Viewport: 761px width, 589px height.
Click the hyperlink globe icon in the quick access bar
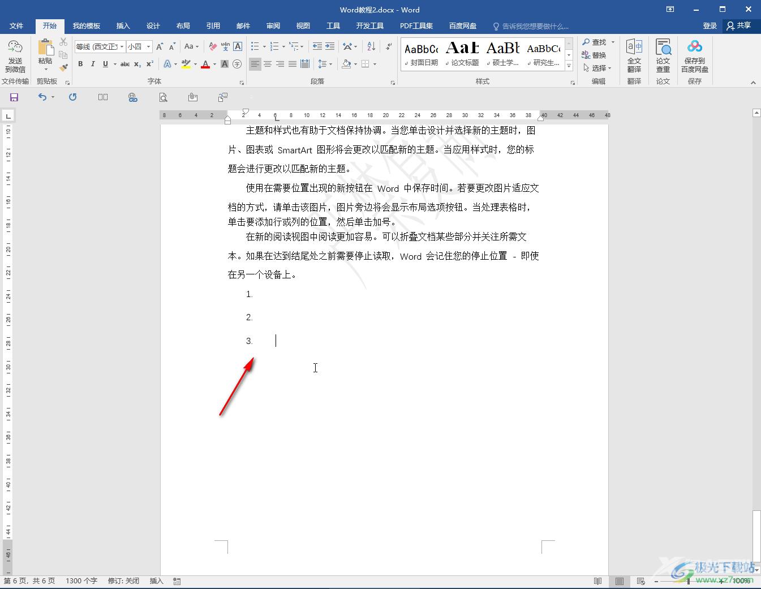pyautogui.click(x=133, y=97)
